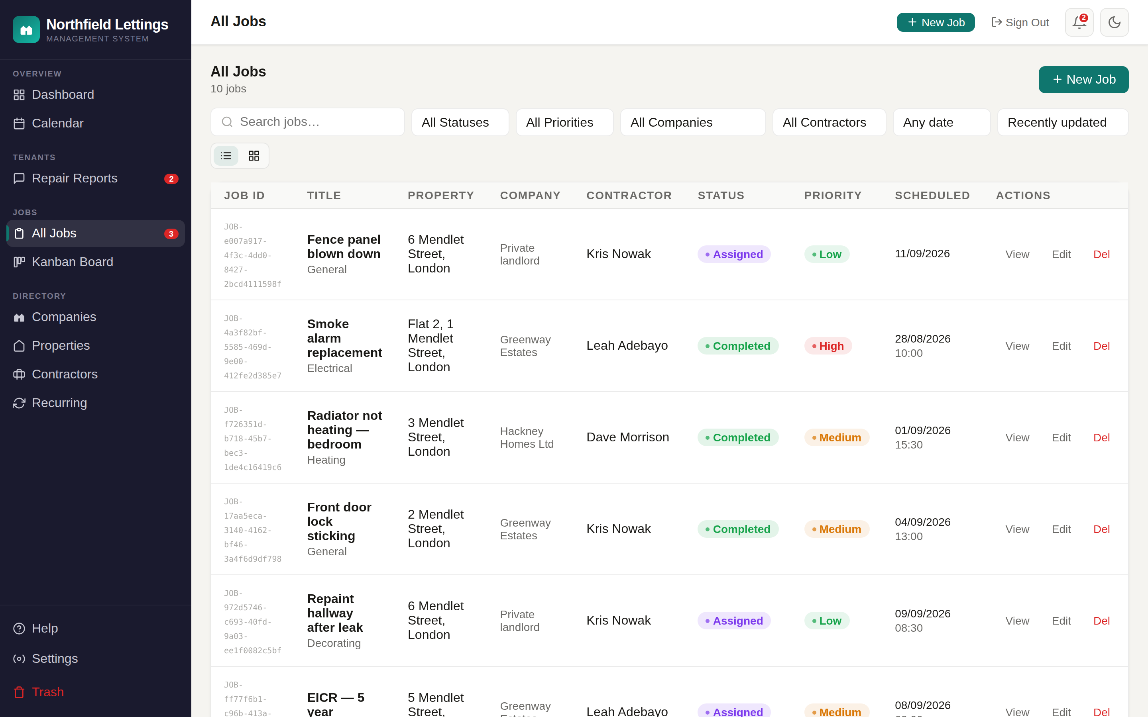This screenshot has width=1148, height=717.
Task: Click the large New Job button below header
Action: pos(1083,80)
